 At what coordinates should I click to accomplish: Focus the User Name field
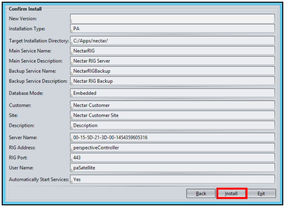(172, 168)
